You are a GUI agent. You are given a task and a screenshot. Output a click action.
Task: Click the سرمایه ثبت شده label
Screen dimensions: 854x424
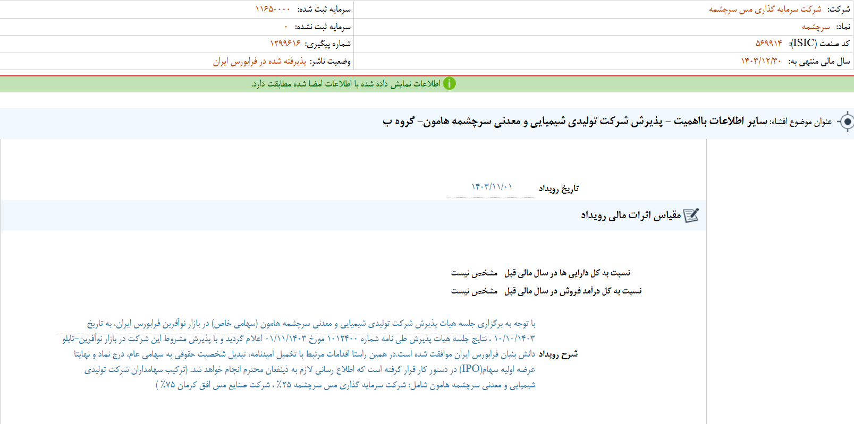[324, 9]
